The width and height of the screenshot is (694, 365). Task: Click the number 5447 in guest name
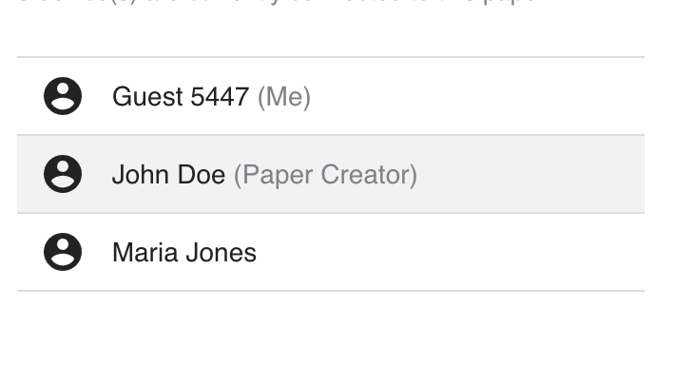(x=220, y=96)
